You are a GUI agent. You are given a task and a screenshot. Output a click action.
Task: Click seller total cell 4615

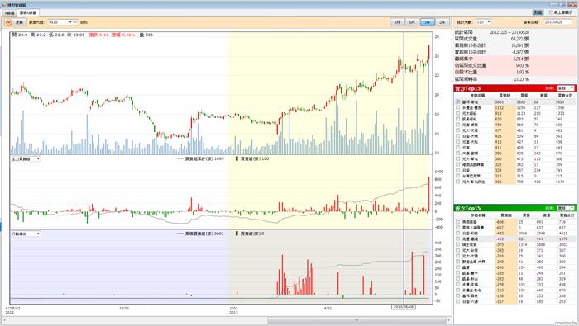pyautogui.click(x=562, y=234)
